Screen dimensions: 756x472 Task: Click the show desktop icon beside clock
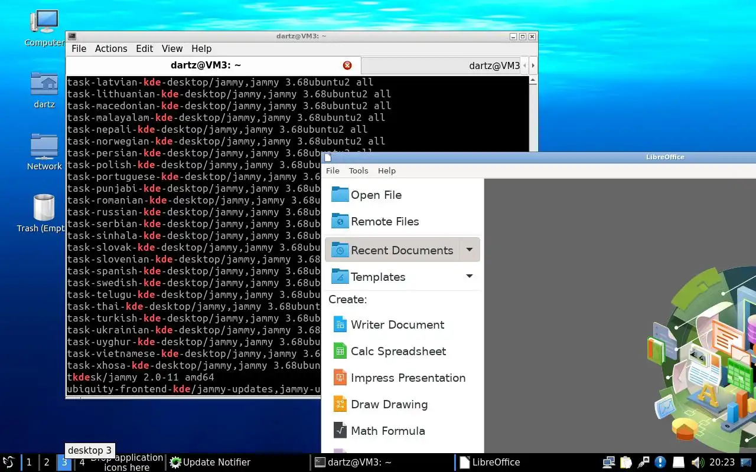coord(747,463)
